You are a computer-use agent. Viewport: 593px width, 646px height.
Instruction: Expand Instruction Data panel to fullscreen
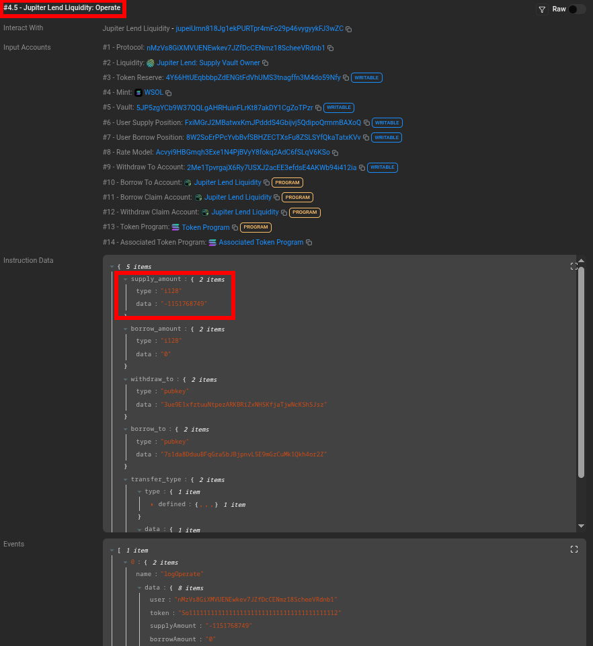click(574, 266)
